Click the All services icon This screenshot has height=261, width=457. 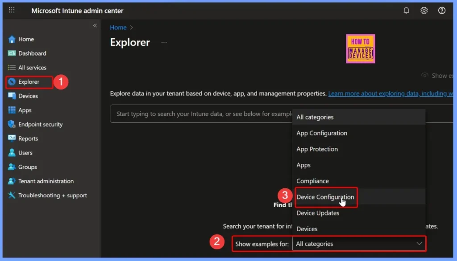tap(12, 68)
